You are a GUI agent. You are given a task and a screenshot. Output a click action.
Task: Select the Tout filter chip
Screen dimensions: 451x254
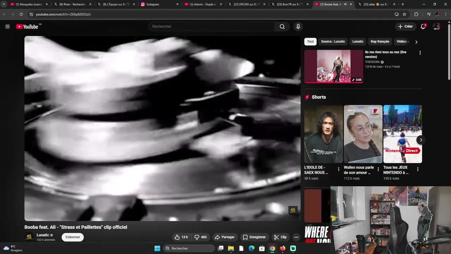310,42
